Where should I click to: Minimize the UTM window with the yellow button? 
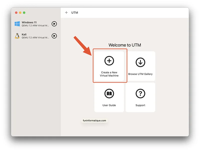[x=20, y=12]
